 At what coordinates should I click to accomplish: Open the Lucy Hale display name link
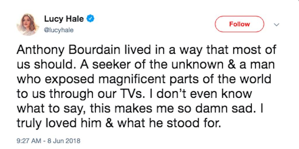pos(64,19)
